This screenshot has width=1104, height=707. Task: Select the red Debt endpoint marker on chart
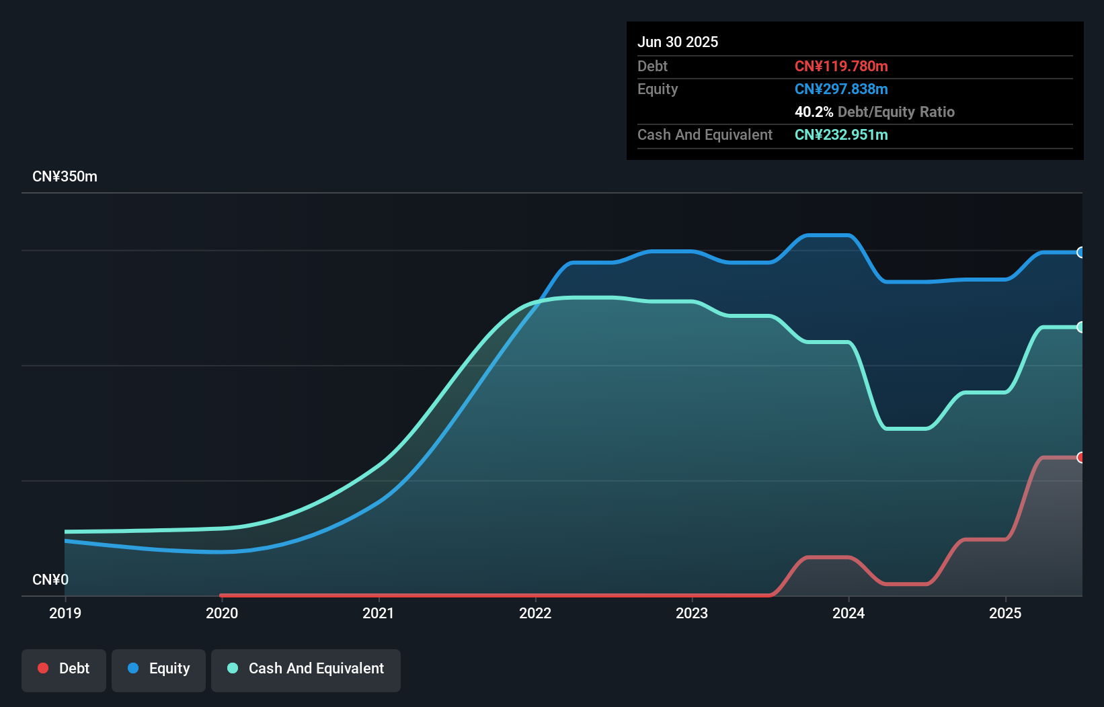tap(1081, 457)
